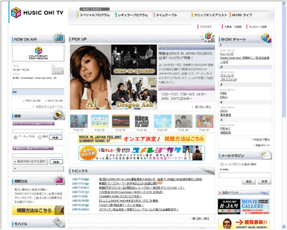Click the 変更 button under メールマガジン

click(264, 182)
